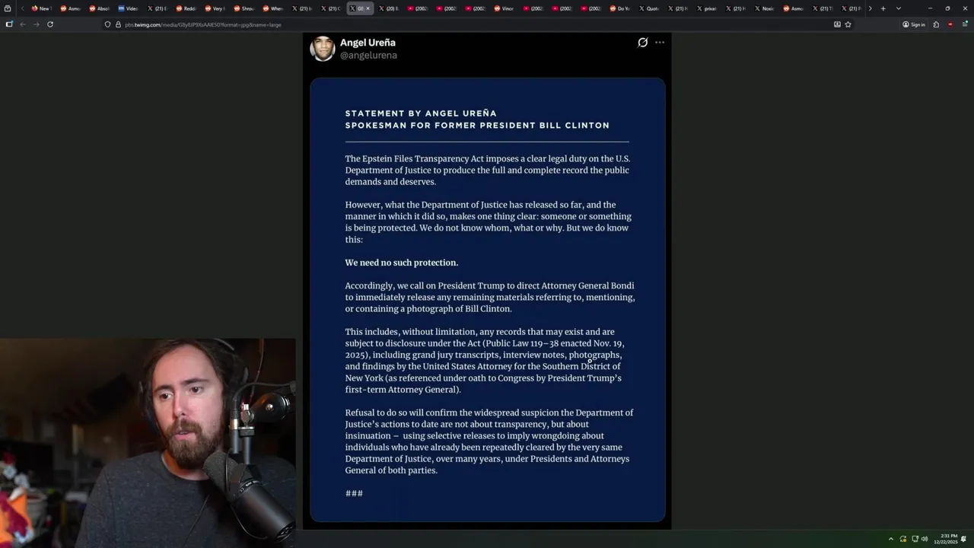Click the '###' end mark of the statement
Image resolution: width=974 pixels, height=548 pixels.
[354, 494]
